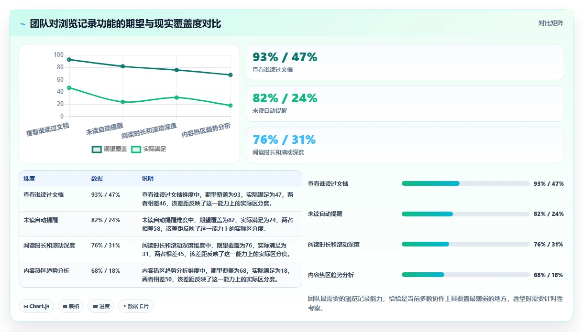Viewport: 583px width, 332px height.
Task: Select the 82% / 24% data card
Action: [x=405, y=103]
